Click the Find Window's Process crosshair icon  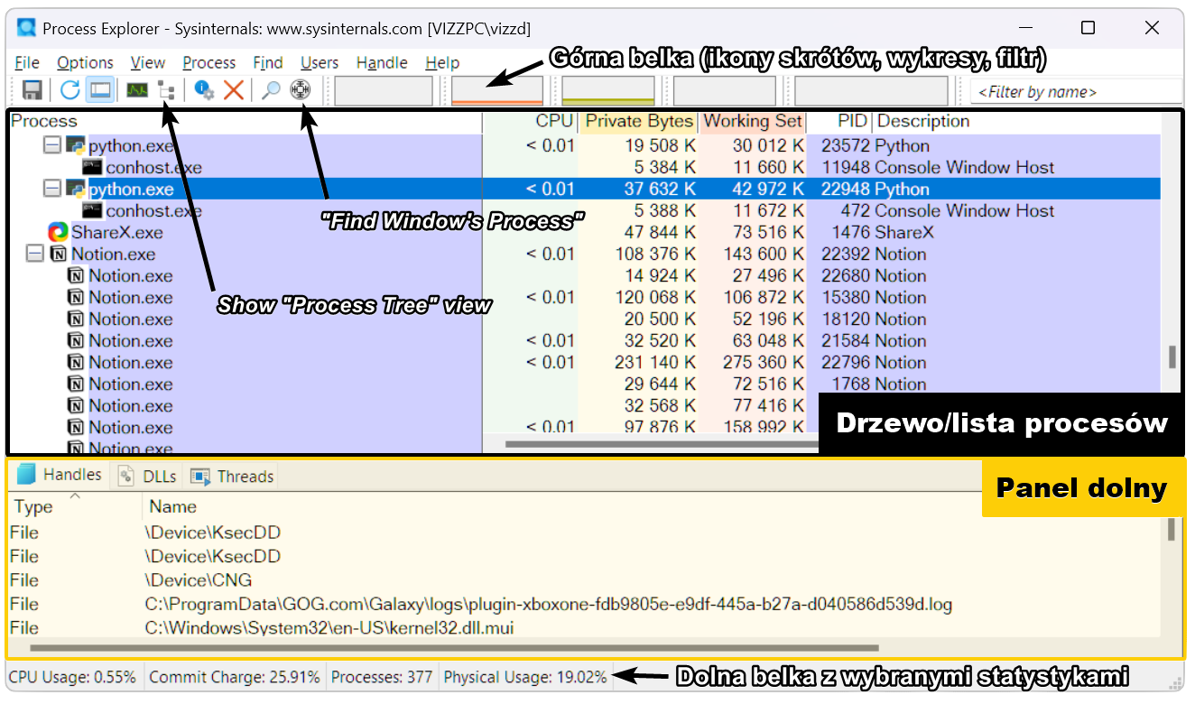click(301, 90)
